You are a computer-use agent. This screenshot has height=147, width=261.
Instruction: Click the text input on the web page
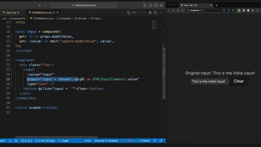click(210, 81)
